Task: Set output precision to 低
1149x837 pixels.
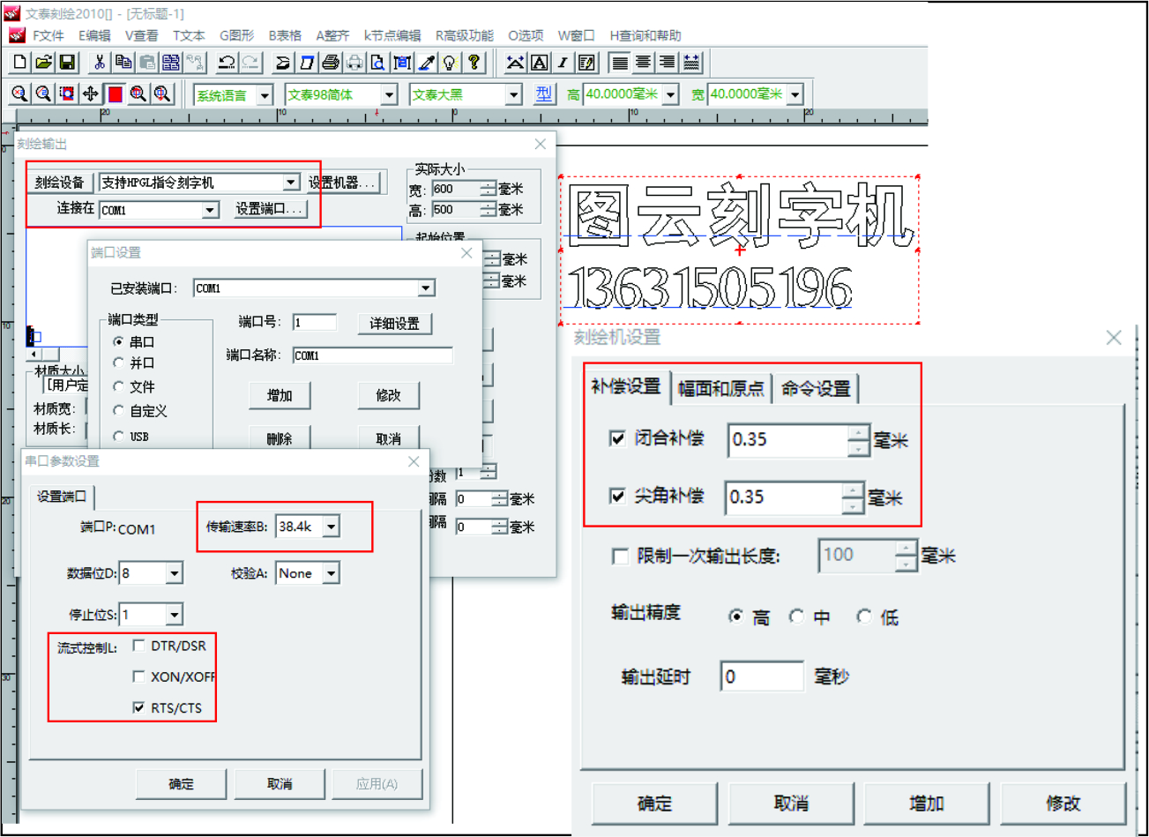Action: [865, 617]
